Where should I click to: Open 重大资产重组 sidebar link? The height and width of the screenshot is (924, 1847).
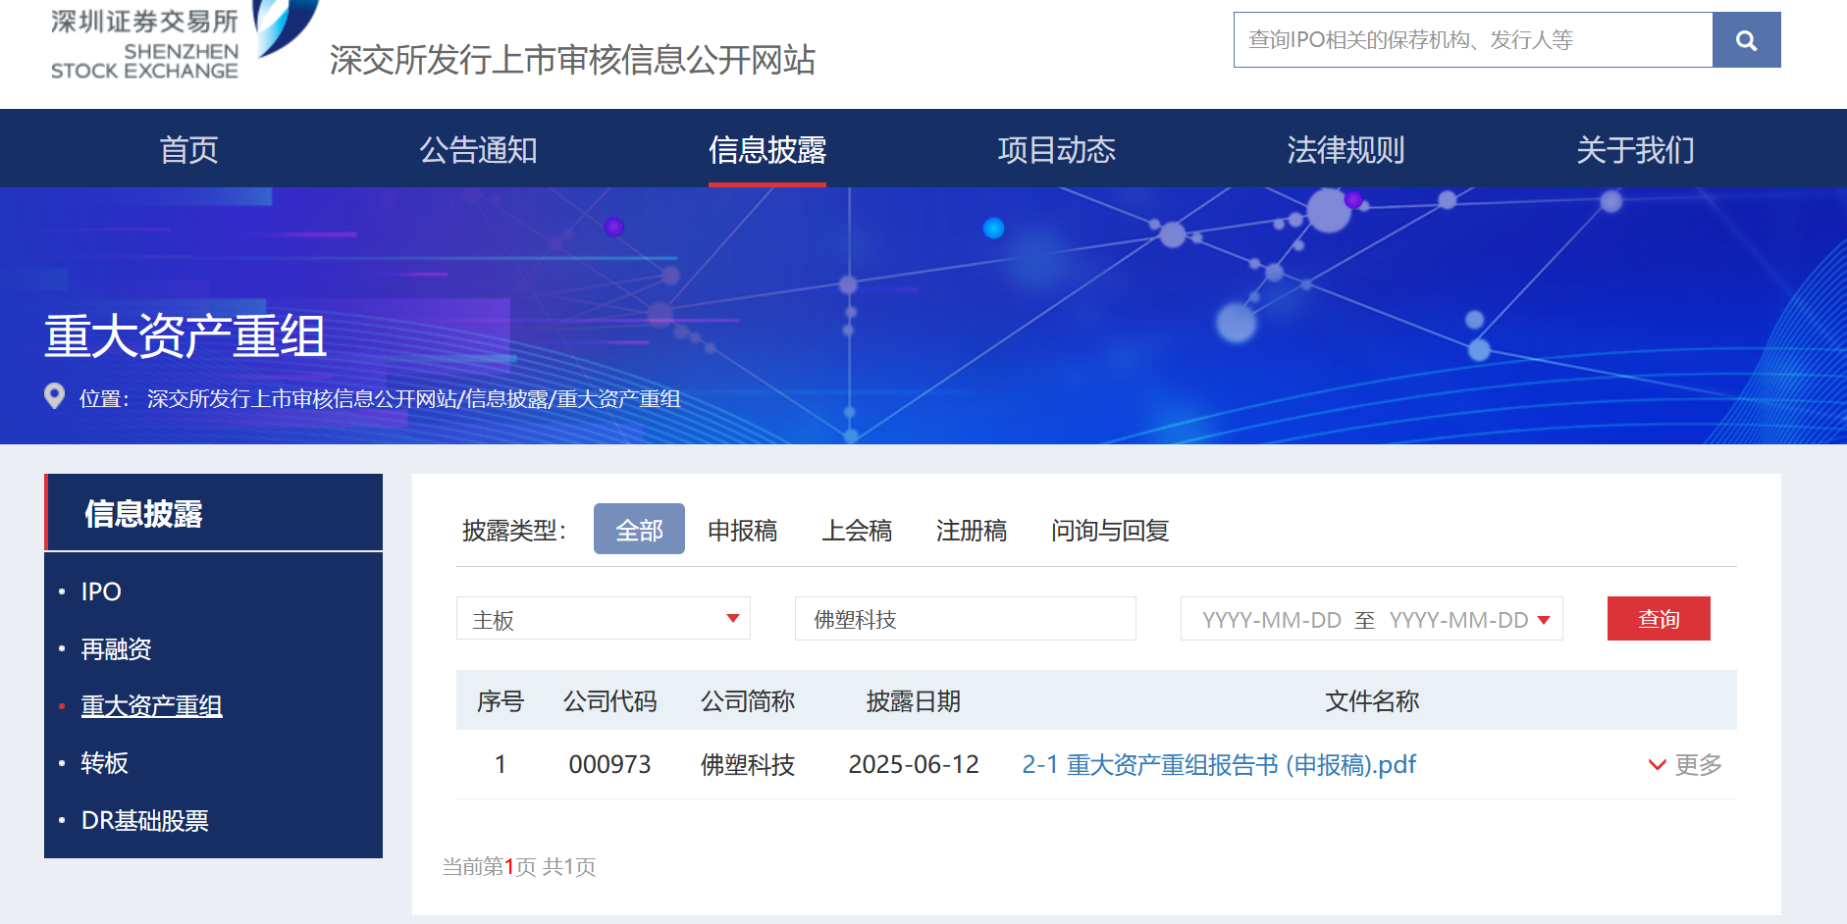151,706
